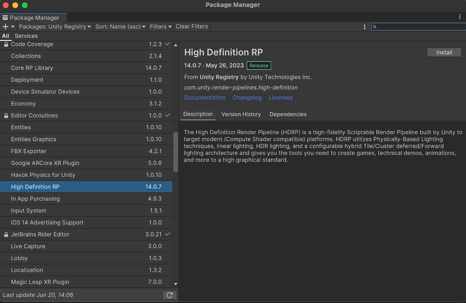466x303 pixels.
Task: Open the Filters dropdown
Action: tap(160, 27)
